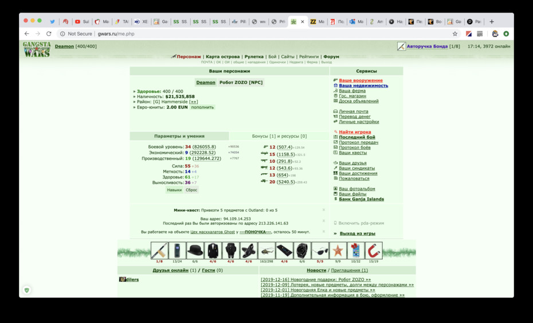The image size is (533, 323).
Task: Select the wristwatch item showing 6/6
Action: [x=302, y=251]
